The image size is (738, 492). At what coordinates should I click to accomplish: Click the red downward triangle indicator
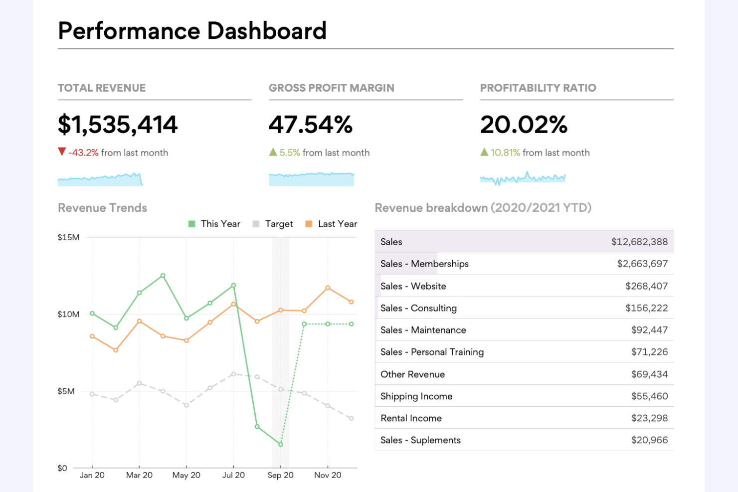[62, 150]
